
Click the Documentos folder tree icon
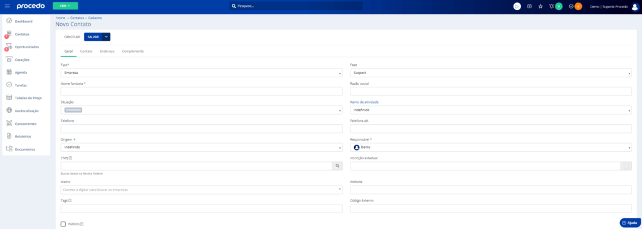pyautogui.click(x=9, y=149)
